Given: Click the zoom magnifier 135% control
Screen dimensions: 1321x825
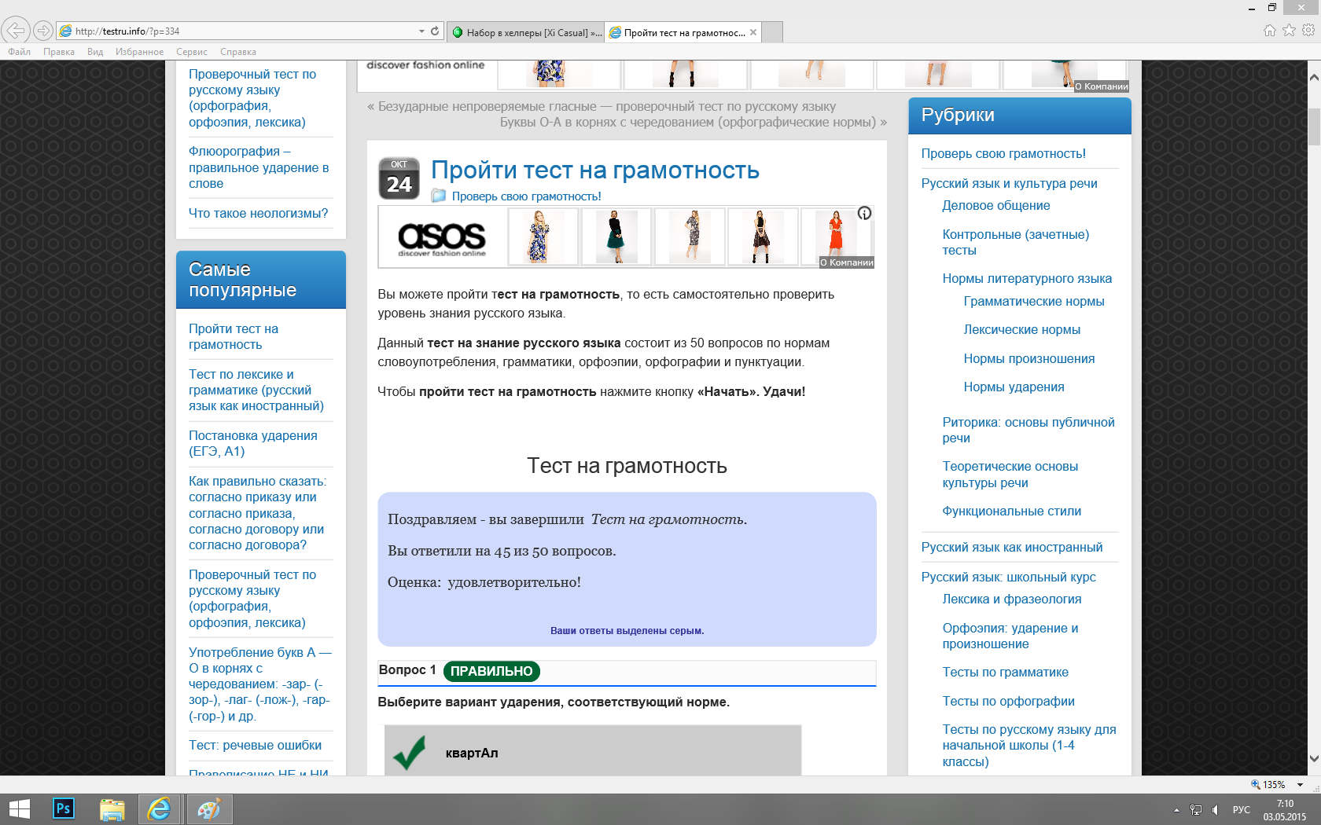Looking at the screenshot, I should [x=1268, y=785].
